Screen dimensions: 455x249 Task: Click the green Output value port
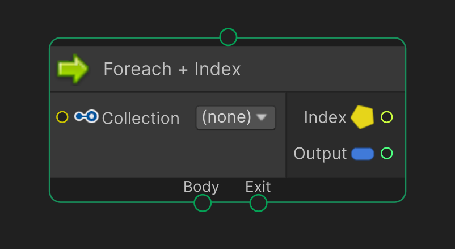pos(386,153)
